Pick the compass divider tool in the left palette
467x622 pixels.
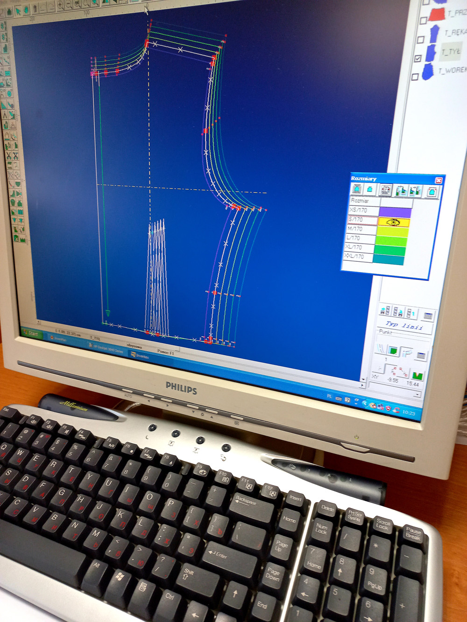(5, 115)
